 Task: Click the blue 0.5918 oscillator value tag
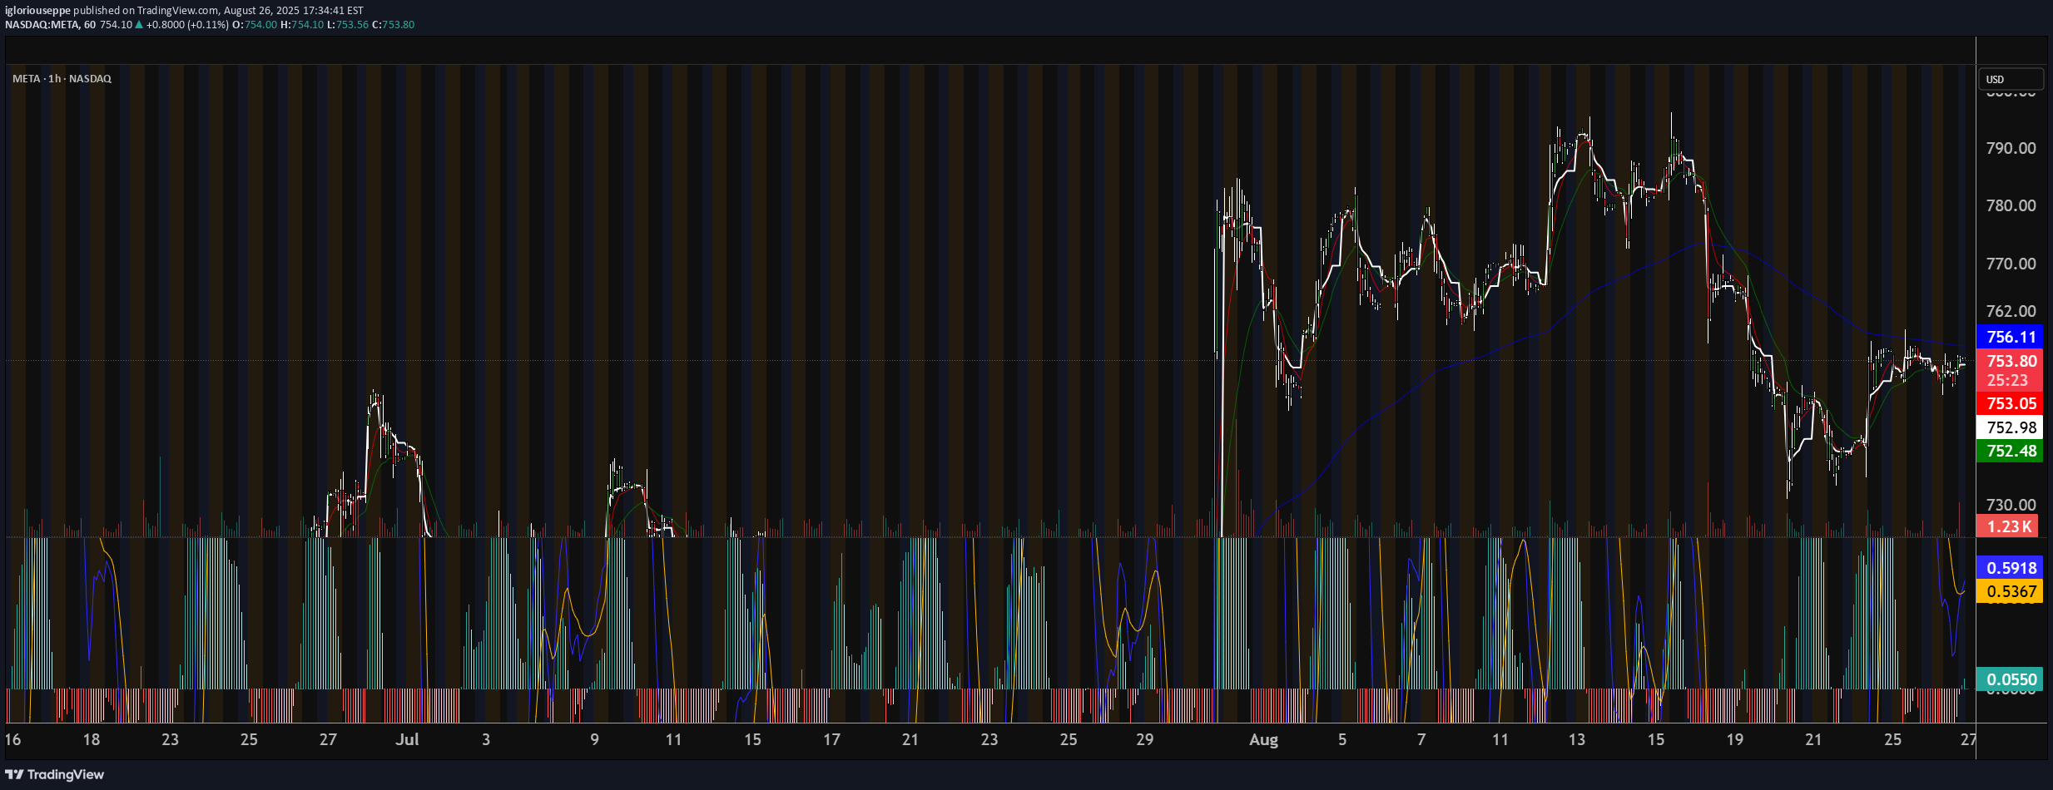pos(2010,568)
